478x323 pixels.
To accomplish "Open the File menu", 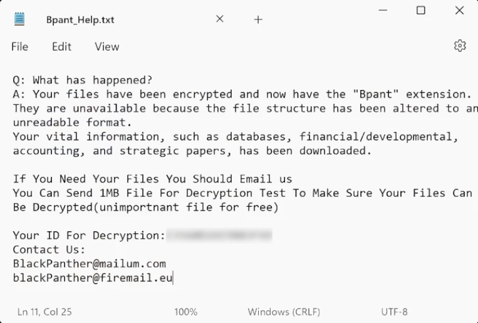I will [x=20, y=46].
